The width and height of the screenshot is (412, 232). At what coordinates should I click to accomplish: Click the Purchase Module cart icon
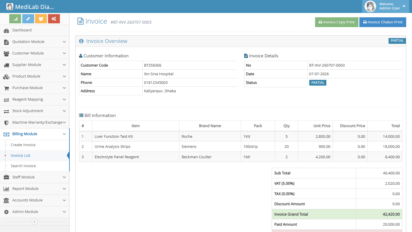point(6,88)
